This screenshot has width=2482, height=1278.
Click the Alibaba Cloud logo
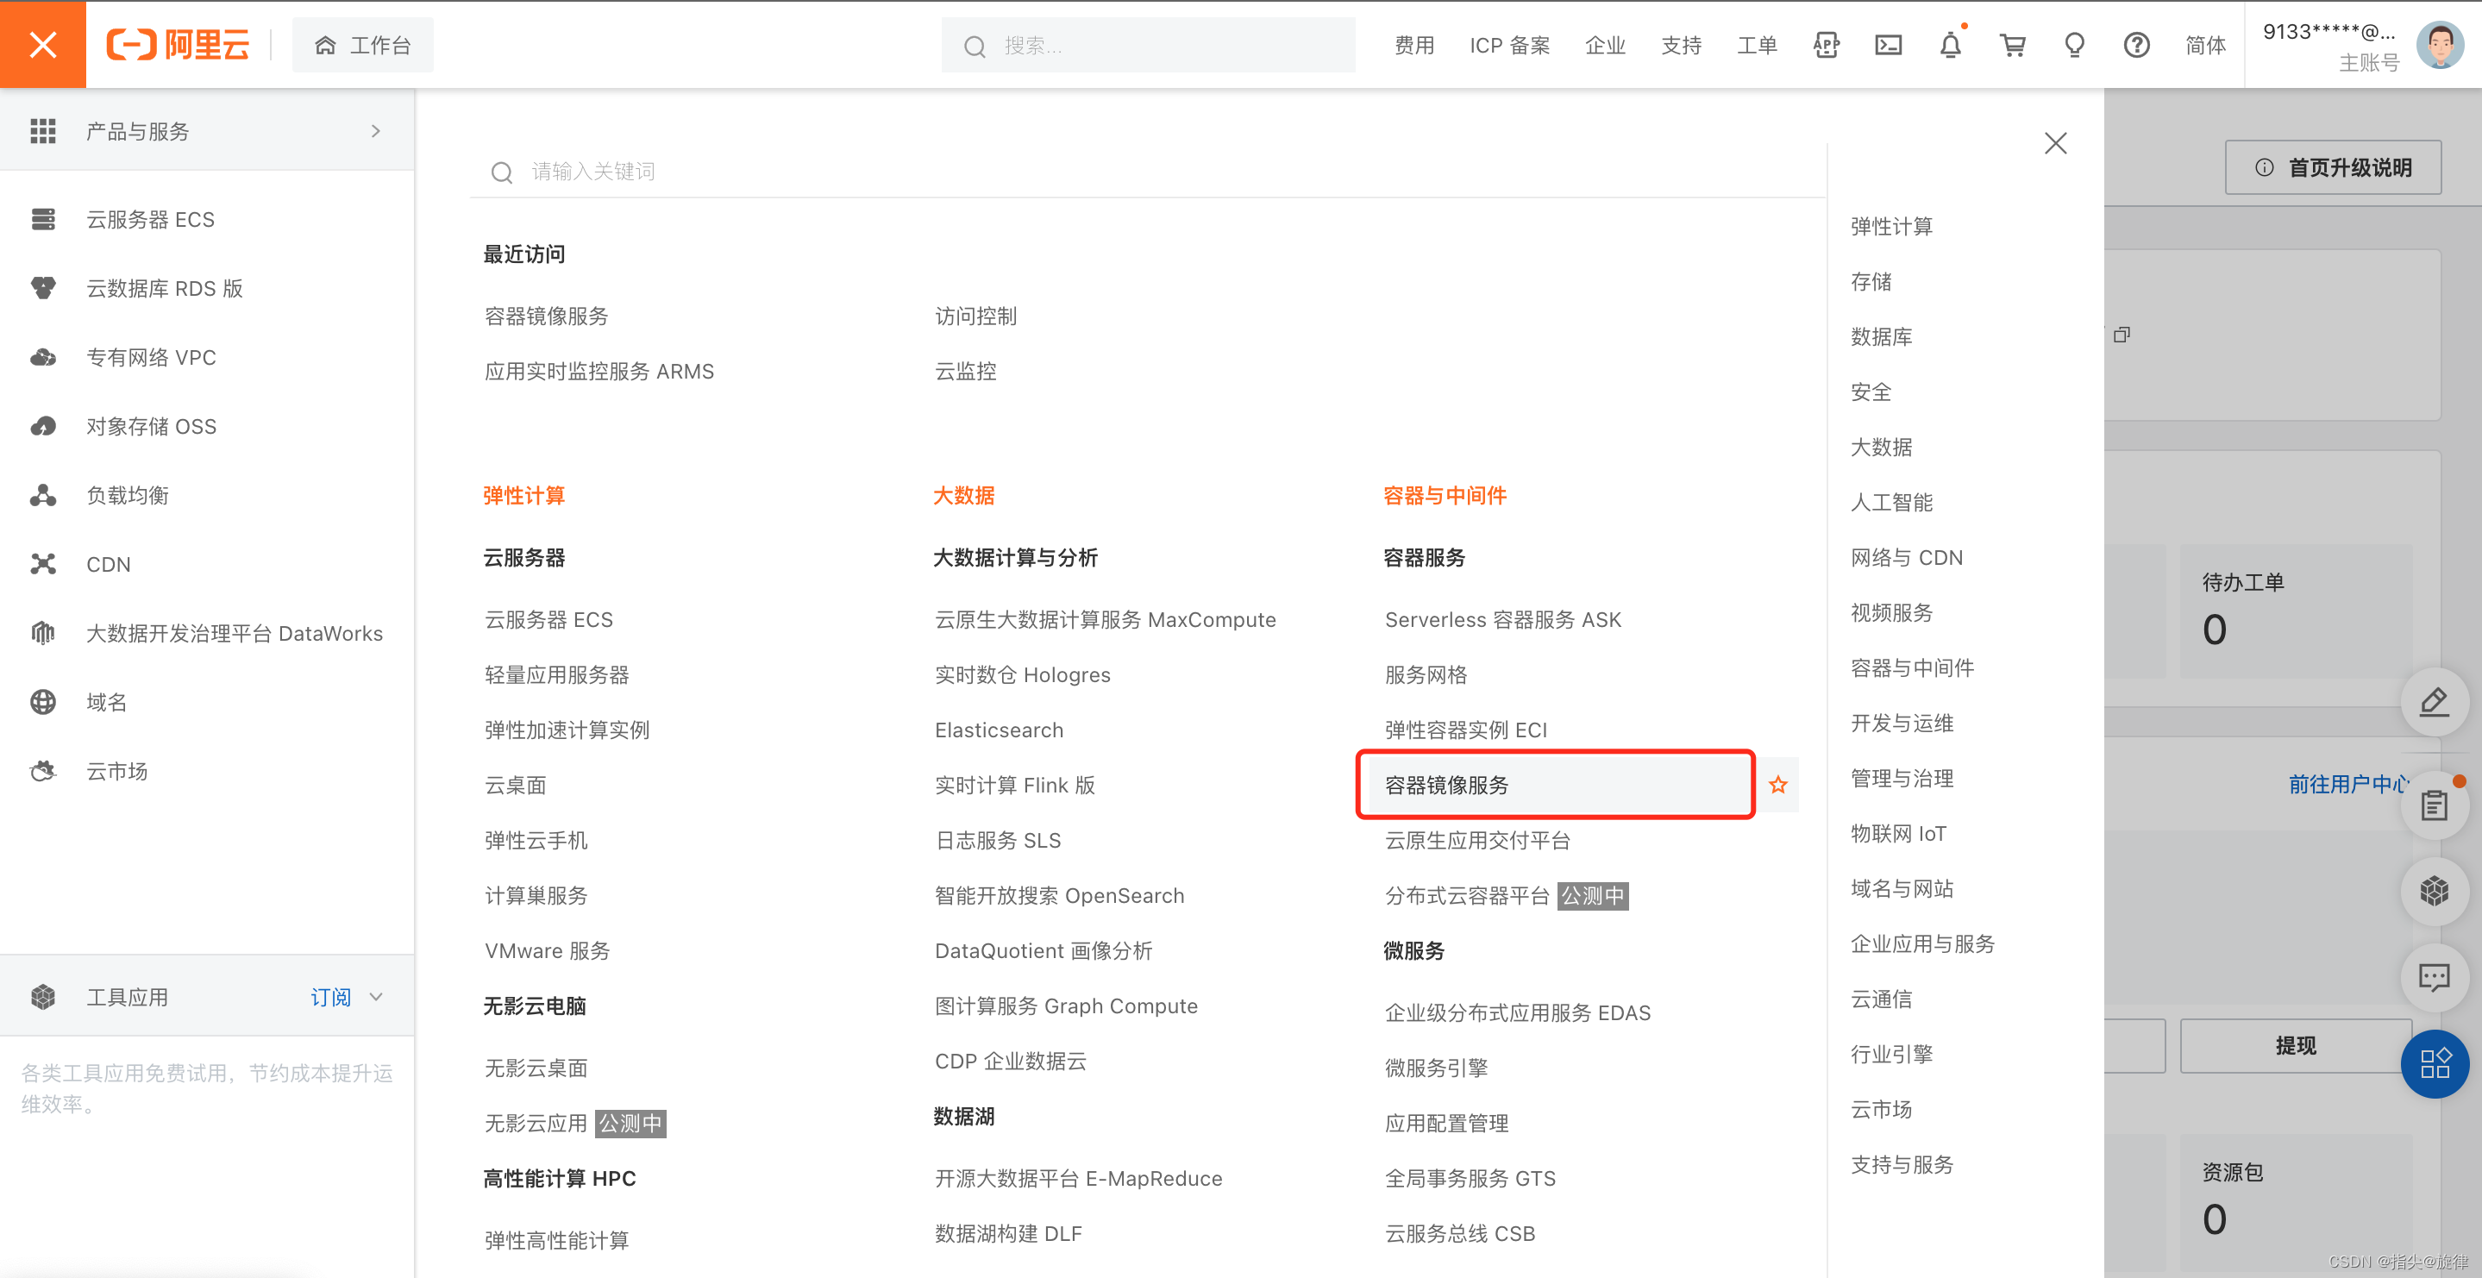pos(178,44)
